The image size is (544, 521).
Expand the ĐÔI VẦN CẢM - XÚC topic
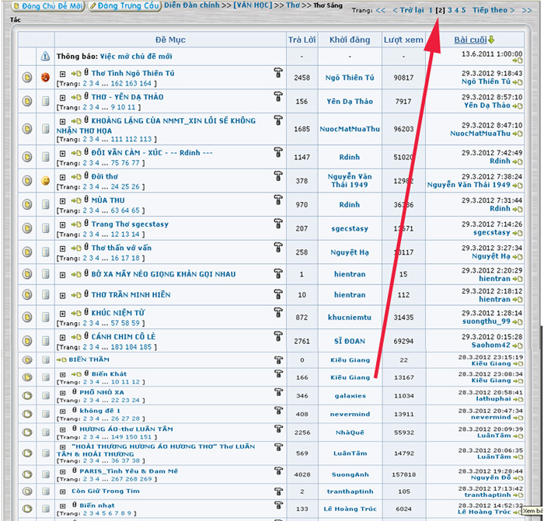tap(62, 154)
